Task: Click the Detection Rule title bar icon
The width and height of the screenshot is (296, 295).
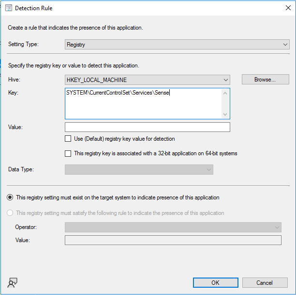Action: pyautogui.click(x=8, y=8)
